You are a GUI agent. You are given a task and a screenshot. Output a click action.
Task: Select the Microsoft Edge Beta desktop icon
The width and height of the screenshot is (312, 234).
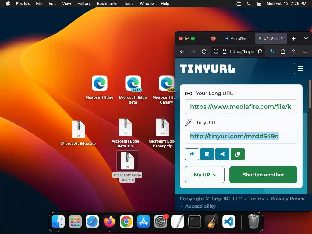coord(133,90)
